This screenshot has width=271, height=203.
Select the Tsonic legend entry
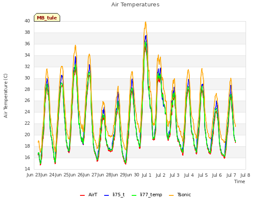[180, 195]
